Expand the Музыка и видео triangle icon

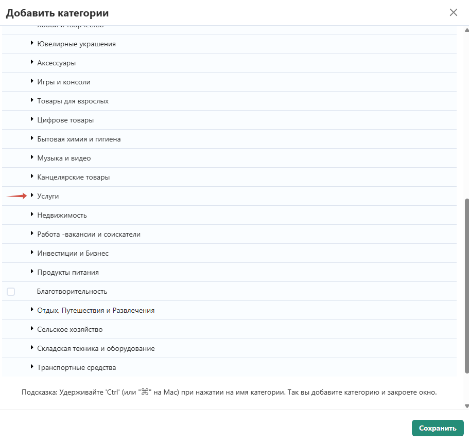click(32, 158)
